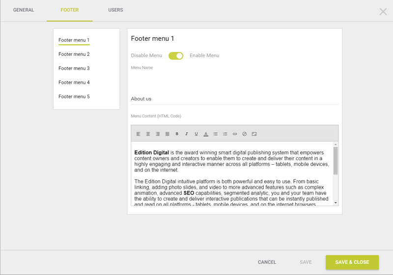Screen dimensions: 393x275
Task: Click the bold 'Edition Digital' text
Action: pos(152,152)
